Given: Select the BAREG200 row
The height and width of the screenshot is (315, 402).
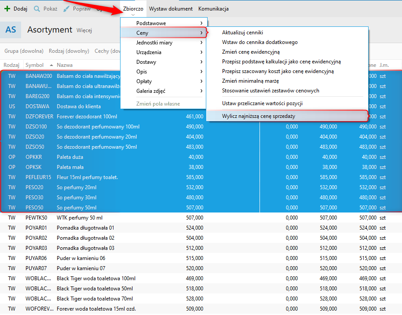Looking at the screenshot, I should point(60,96).
